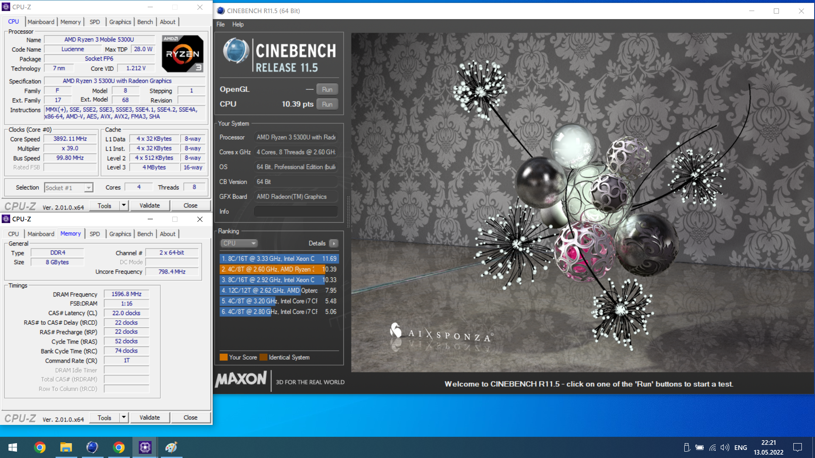Select ranking row 3 Xeon 10.33

click(279, 280)
